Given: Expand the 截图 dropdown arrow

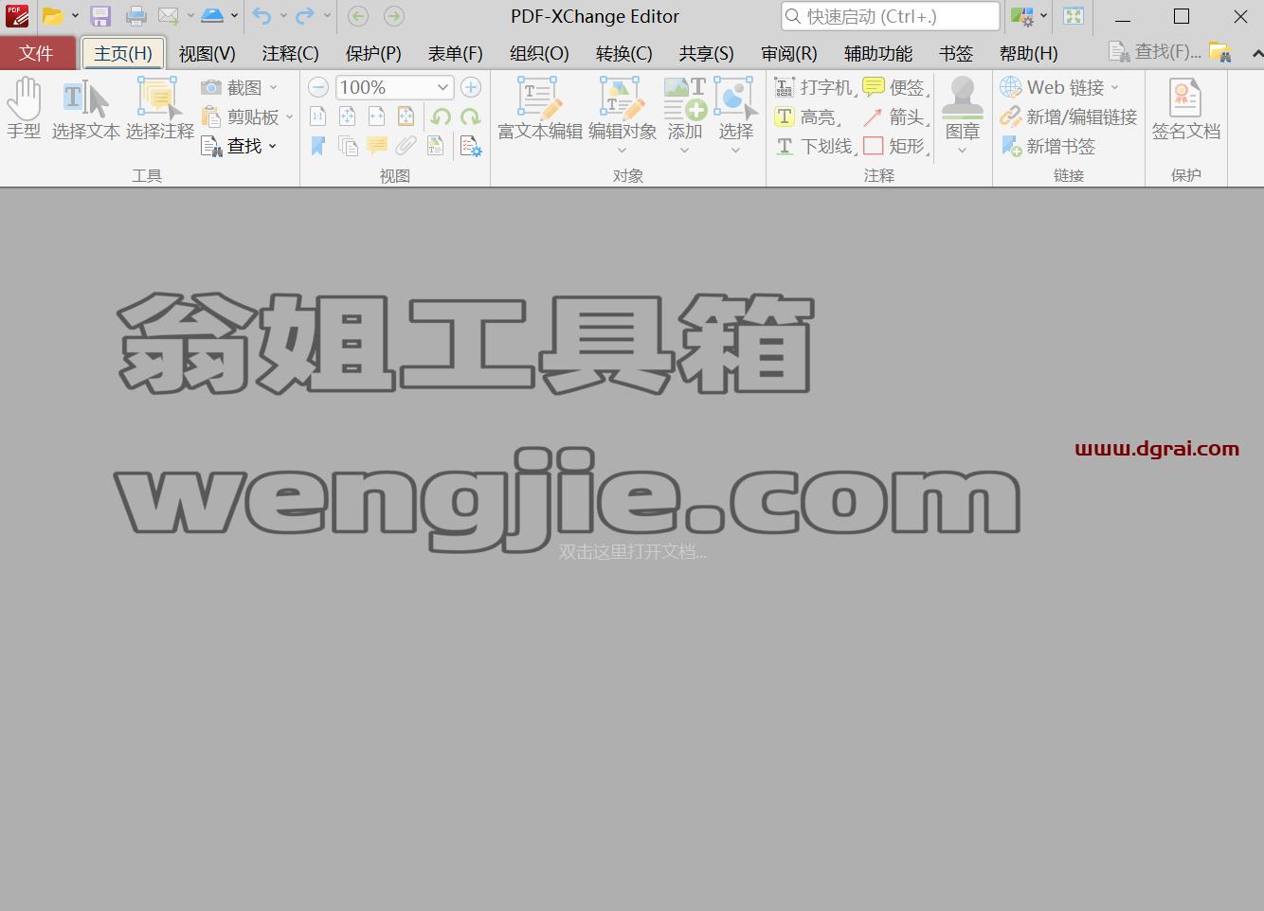Looking at the screenshot, I should [274, 87].
